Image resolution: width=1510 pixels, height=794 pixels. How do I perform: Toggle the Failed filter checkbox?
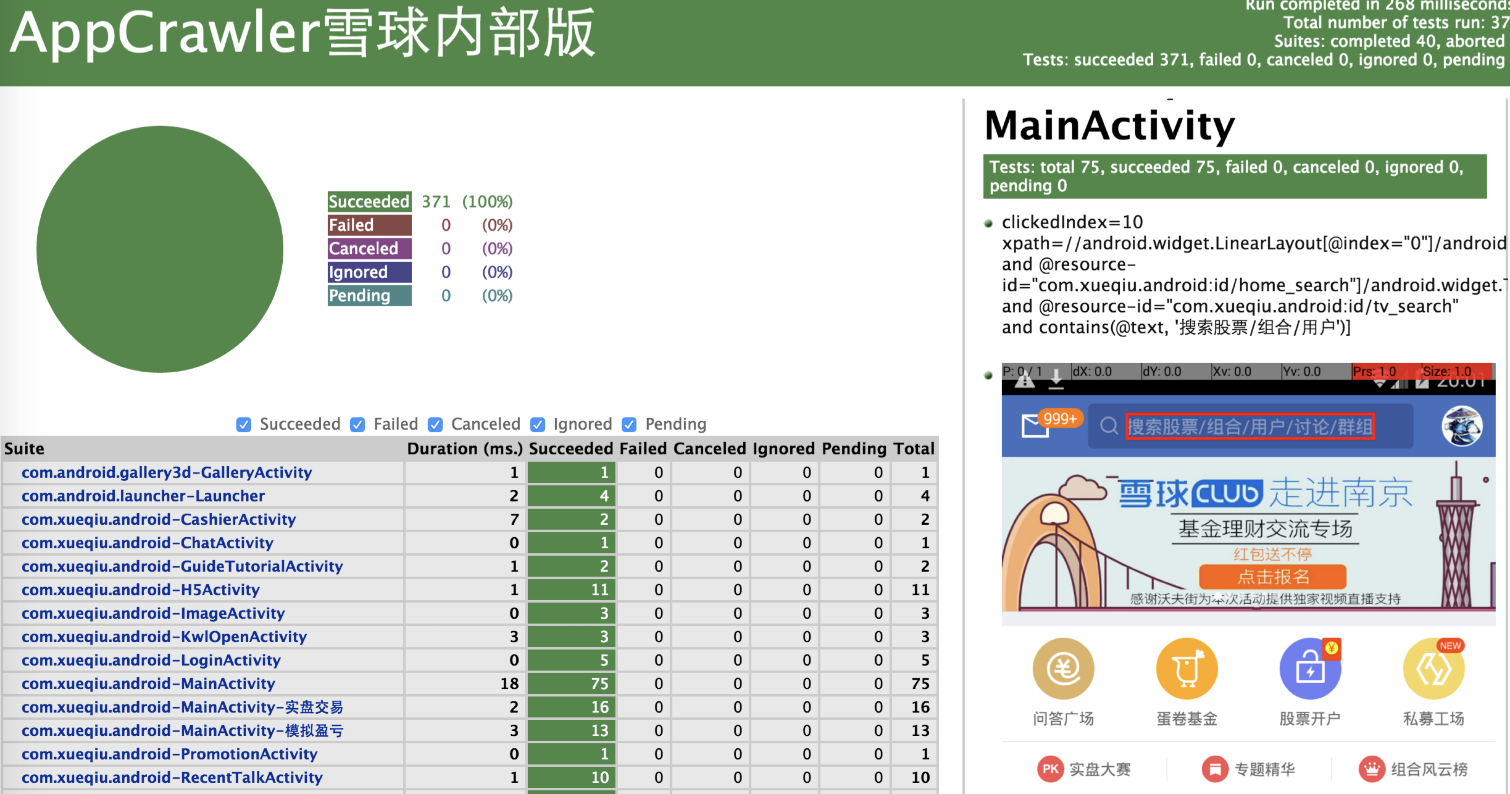click(357, 424)
